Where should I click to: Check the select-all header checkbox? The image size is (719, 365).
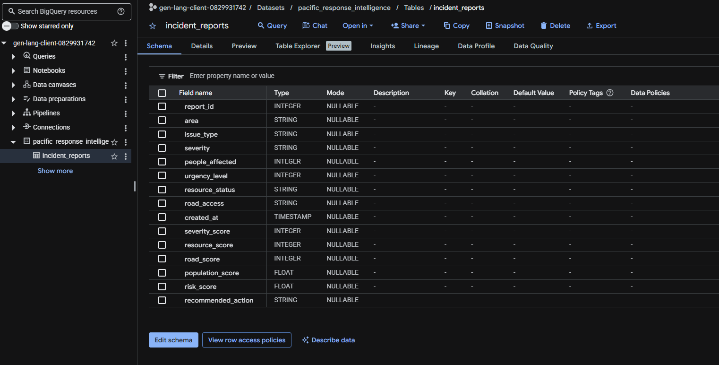click(x=162, y=93)
